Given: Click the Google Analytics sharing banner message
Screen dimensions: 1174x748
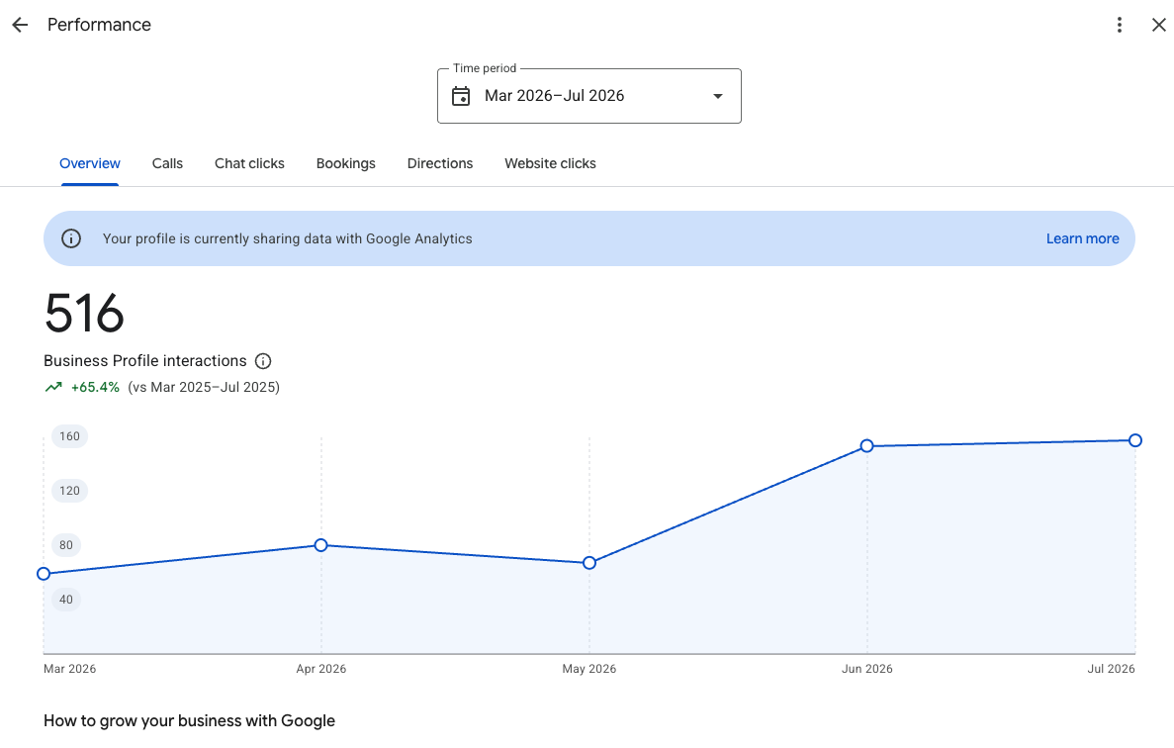Looking at the screenshot, I should [x=288, y=238].
